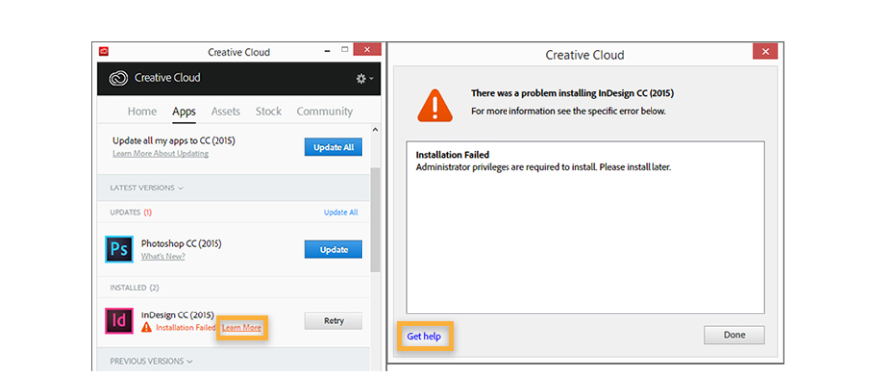Click red 'Installation Failed' status under InDesign
Image resolution: width=869 pixels, height=376 pixels.
185,327
